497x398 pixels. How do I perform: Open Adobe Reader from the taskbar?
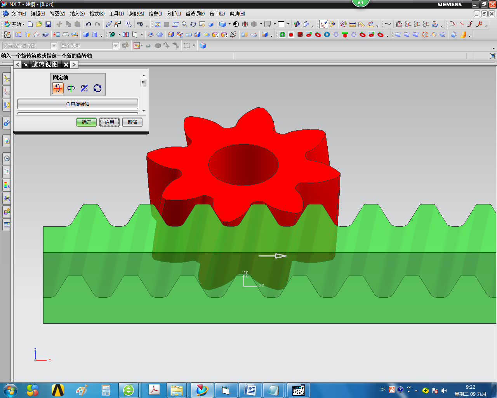pyautogui.click(x=155, y=390)
